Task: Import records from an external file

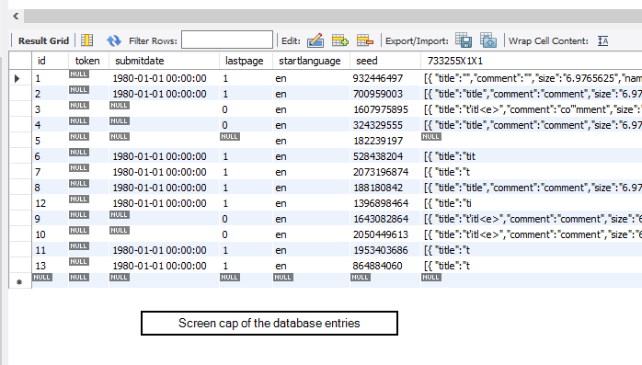Action: click(x=488, y=40)
